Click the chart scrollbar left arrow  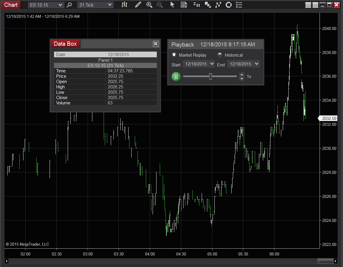point(7,261)
